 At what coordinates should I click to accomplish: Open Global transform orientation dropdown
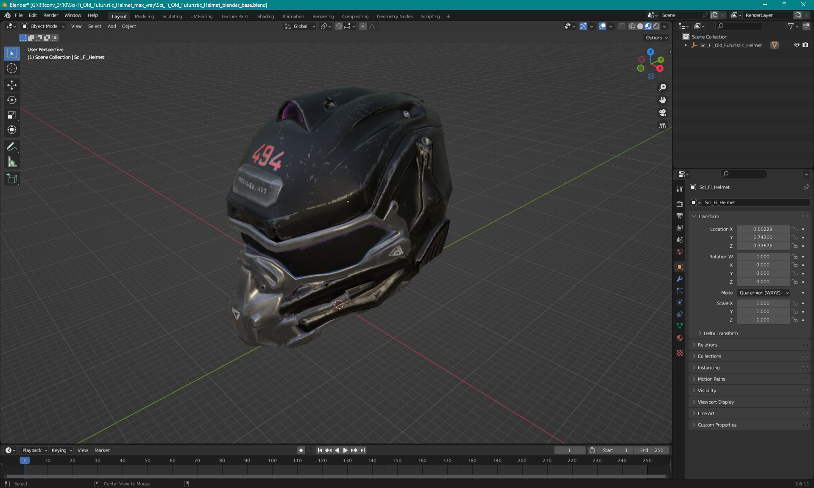(300, 26)
